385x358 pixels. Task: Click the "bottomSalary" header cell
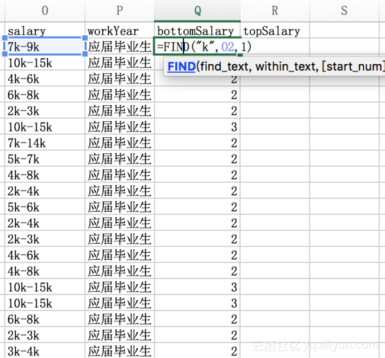(x=198, y=30)
